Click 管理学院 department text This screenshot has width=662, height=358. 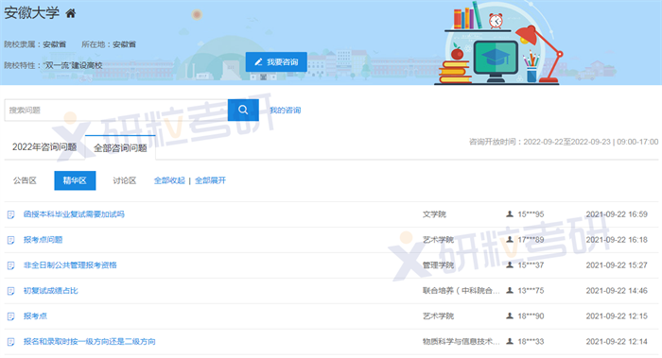[x=438, y=264]
